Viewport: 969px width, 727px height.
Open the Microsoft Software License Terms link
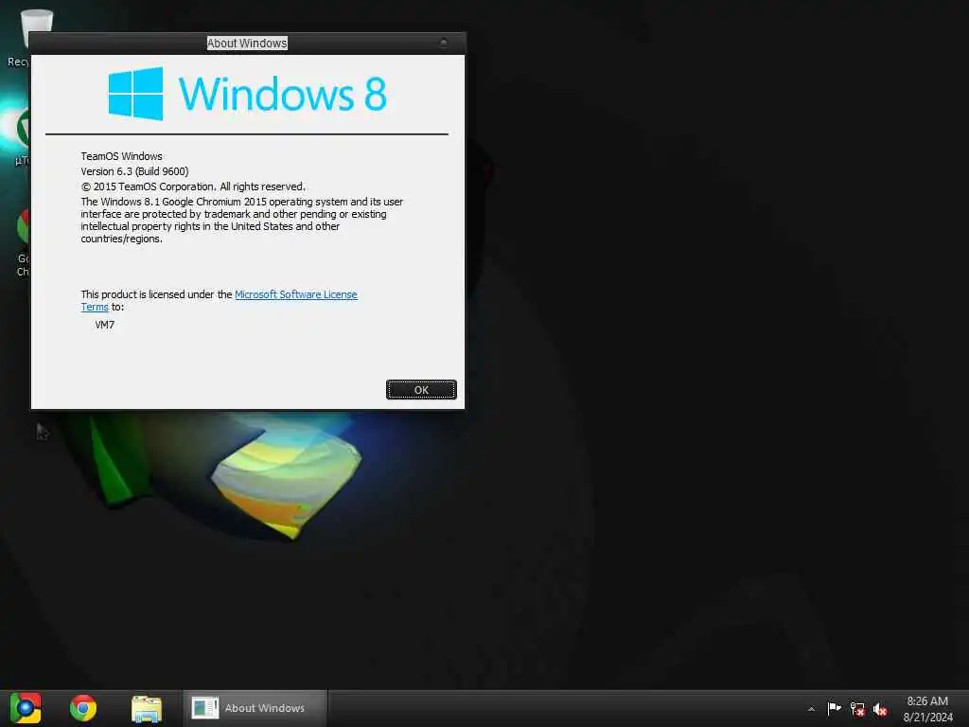[296, 295]
